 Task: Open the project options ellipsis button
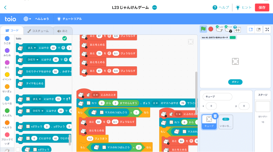(x=154, y=8)
